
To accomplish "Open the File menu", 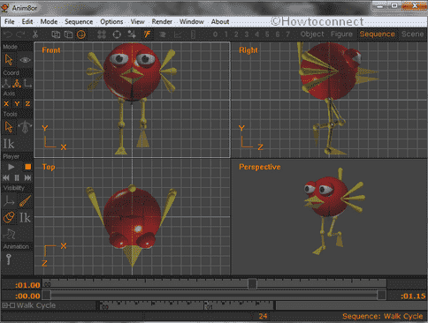I will click(x=10, y=21).
